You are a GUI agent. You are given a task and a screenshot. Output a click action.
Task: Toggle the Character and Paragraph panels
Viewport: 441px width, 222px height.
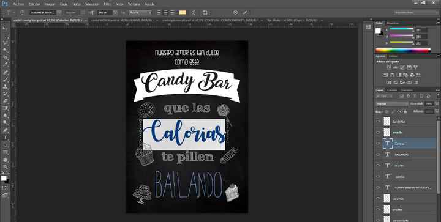pyautogui.click(x=205, y=13)
